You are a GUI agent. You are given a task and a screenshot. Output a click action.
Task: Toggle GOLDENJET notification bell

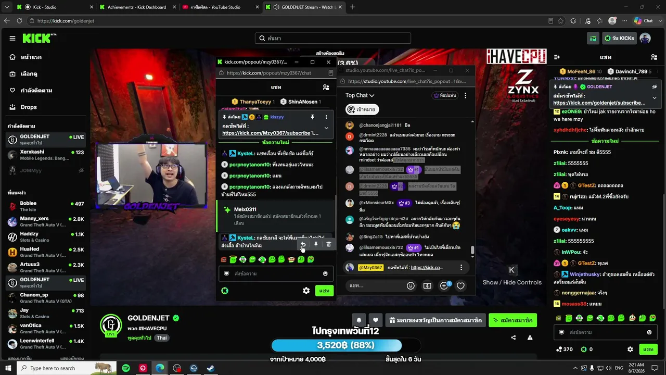point(359,320)
